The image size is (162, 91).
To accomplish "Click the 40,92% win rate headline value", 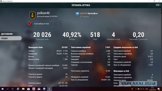I will pos(72,35).
